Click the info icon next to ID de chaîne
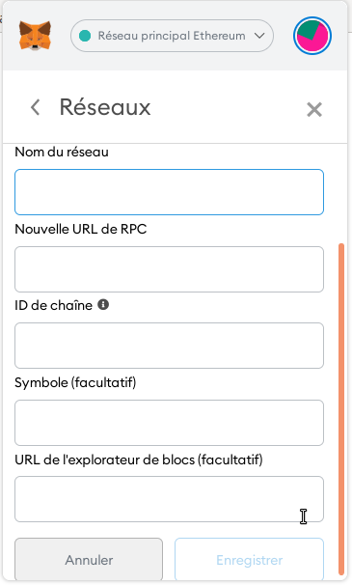 [x=103, y=304]
